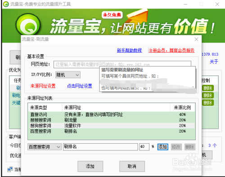
Task: Select the 搜搜搜索词 刷流量 row
Action: pyautogui.click(x=112, y=120)
